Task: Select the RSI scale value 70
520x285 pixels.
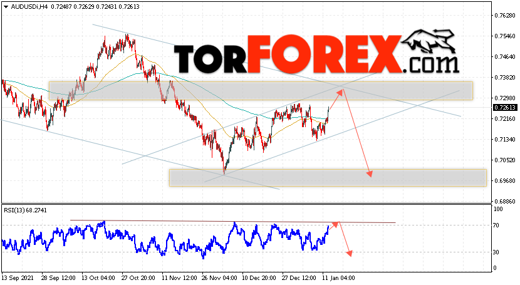Action: [x=496, y=225]
